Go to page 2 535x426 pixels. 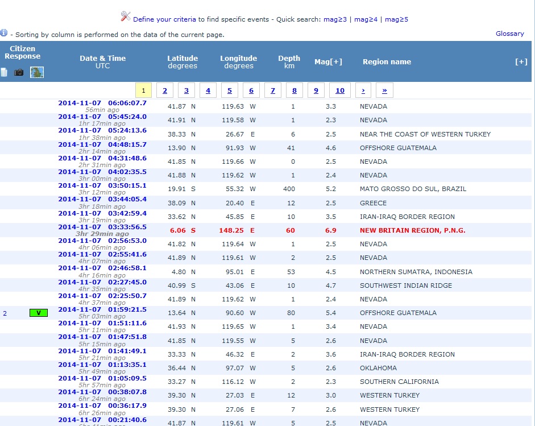click(x=165, y=90)
